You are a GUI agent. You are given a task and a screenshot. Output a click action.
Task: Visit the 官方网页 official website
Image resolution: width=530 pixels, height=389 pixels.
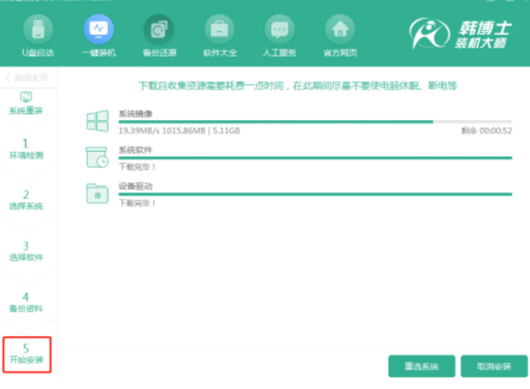point(338,31)
